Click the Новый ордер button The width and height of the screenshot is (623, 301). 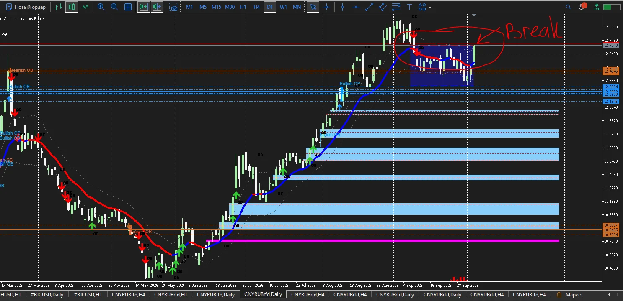pyautogui.click(x=26, y=7)
